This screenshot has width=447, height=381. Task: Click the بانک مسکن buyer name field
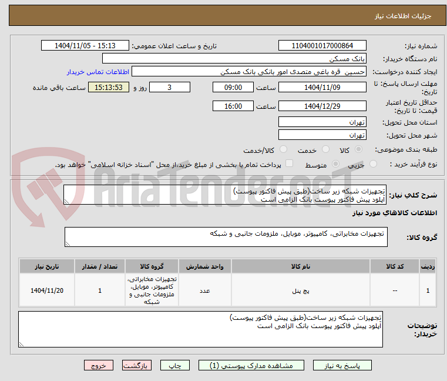(x=234, y=59)
